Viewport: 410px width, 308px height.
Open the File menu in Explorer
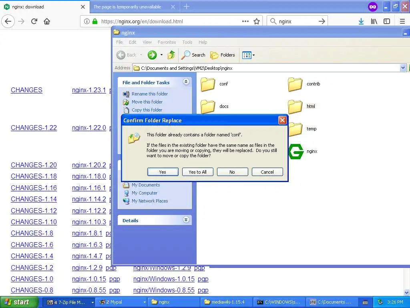119,42
